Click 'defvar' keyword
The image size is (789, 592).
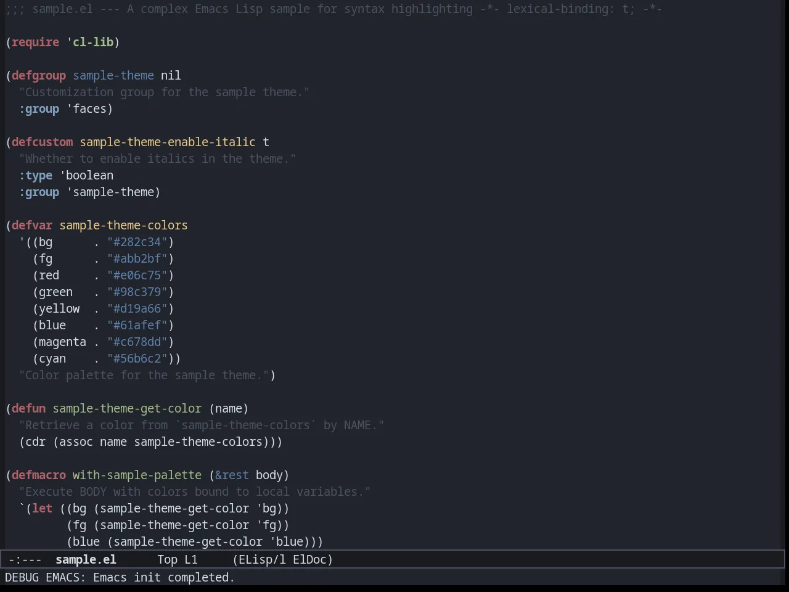coord(32,225)
